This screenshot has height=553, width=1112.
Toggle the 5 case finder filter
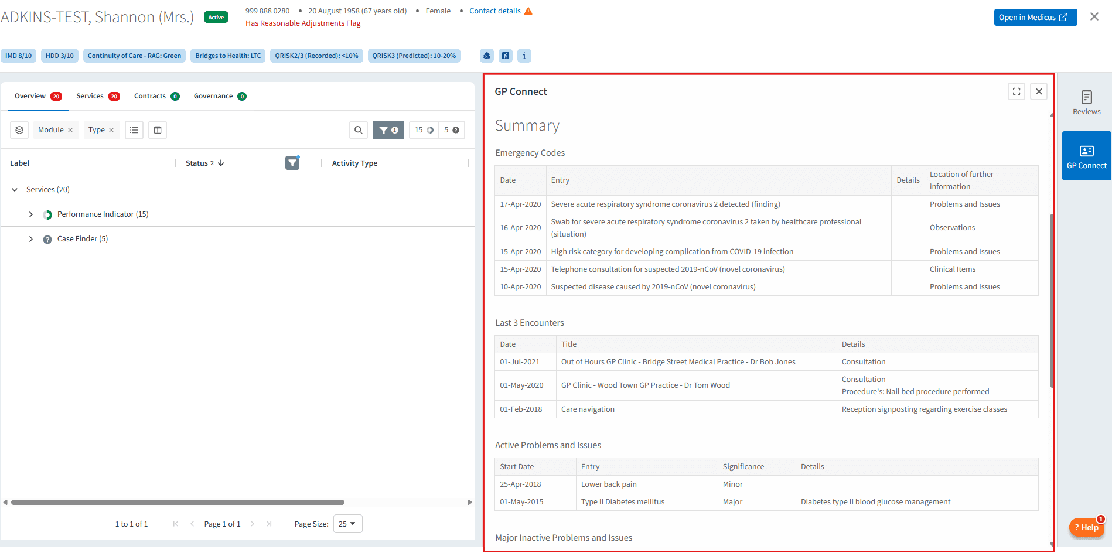pyautogui.click(x=452, y=130)
